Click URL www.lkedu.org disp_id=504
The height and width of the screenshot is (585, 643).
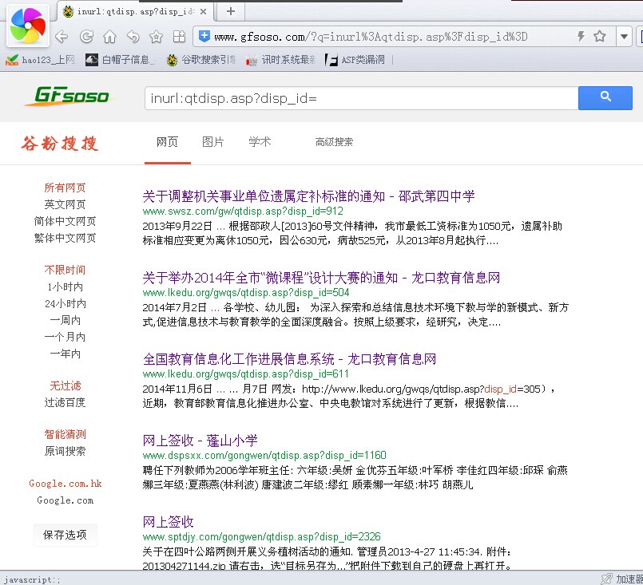(246, 292)
